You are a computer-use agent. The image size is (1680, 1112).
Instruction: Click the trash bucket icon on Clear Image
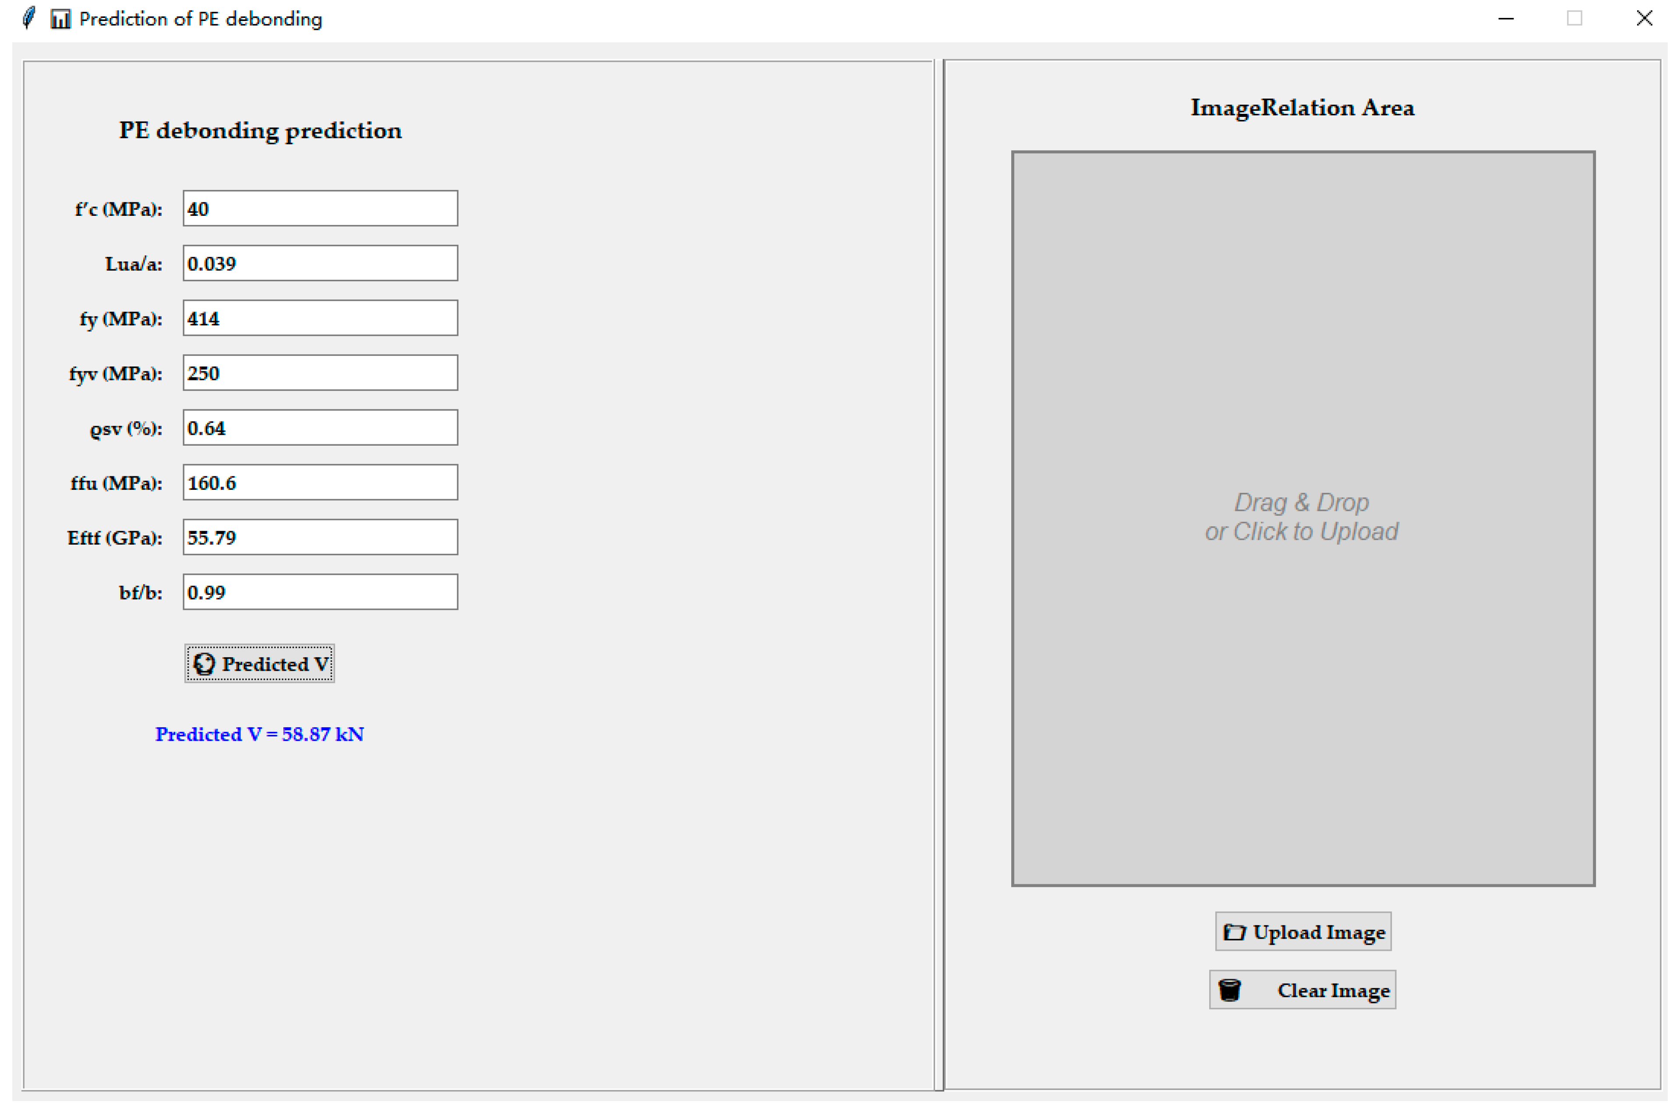(x=1229, y=990)
